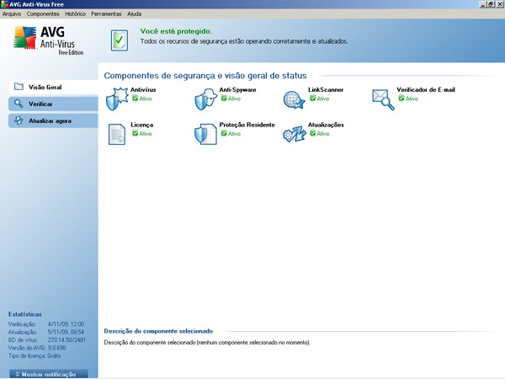Image resolution: width=505 pixels, height=379 pixels.
Task: Expand the Mostrar notificação panel
Action: tap(48, 374)
